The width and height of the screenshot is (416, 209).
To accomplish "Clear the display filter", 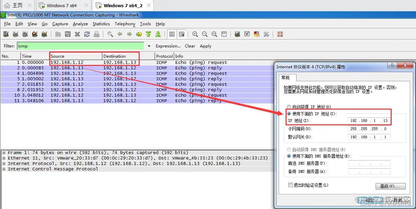I will pyautogui.click(x=190, y=46).
